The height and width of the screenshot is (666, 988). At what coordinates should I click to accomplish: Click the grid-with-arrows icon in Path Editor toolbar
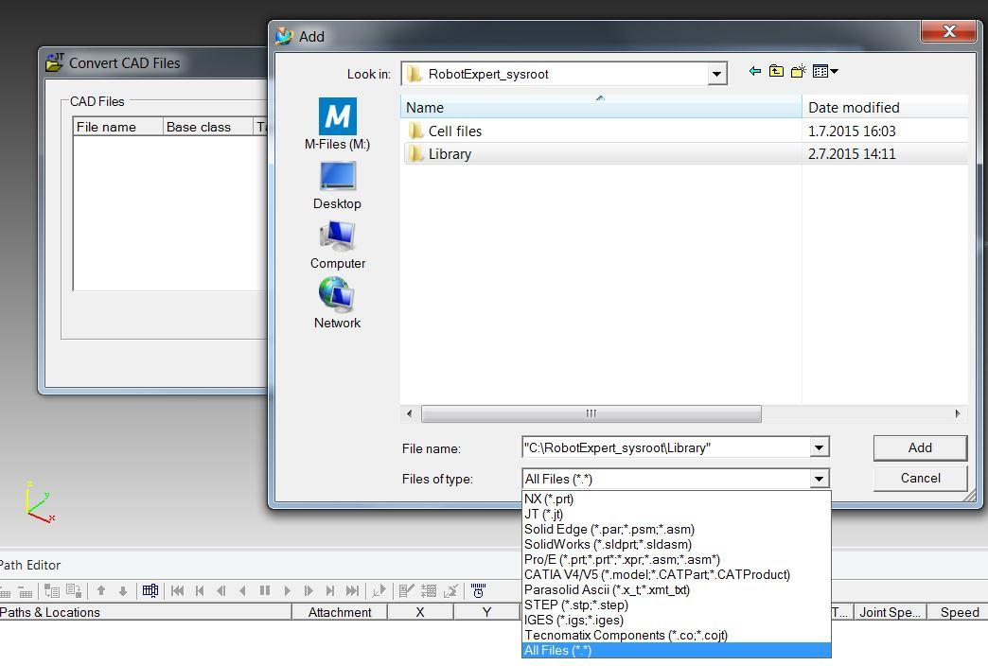point(429,590)
